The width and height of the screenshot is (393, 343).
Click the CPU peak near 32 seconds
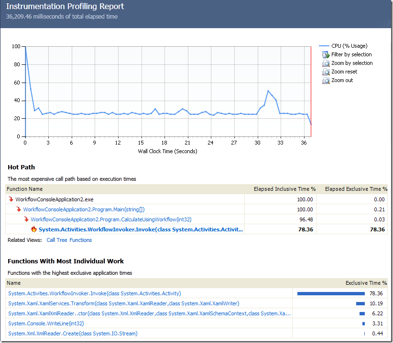(x=268, y=91)
